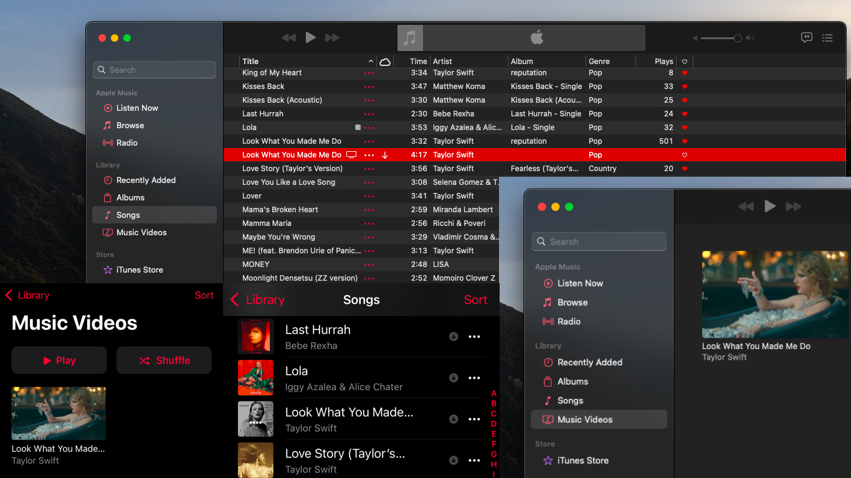Viewport: 851px width, 478px height.
Task: Click the Search field in the front Music window
Action: pyautogui.click(x=599, y=241)
